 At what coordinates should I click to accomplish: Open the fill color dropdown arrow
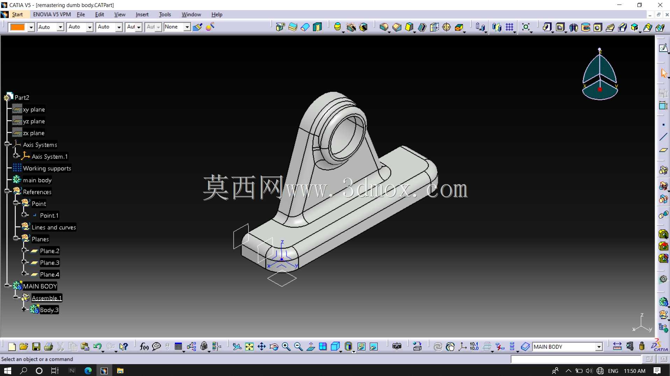31,27
